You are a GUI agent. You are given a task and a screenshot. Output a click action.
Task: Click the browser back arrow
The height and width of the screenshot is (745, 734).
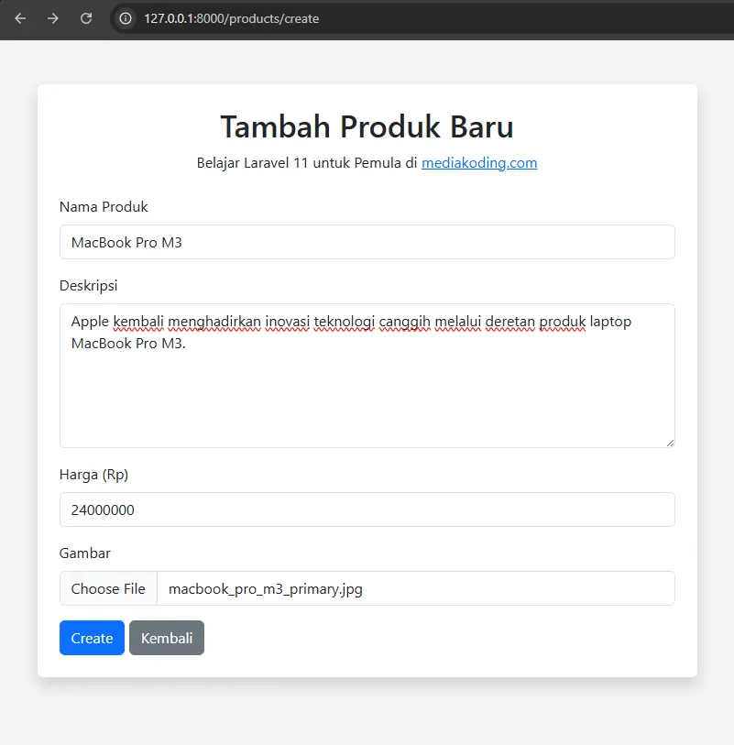(20, 18)
